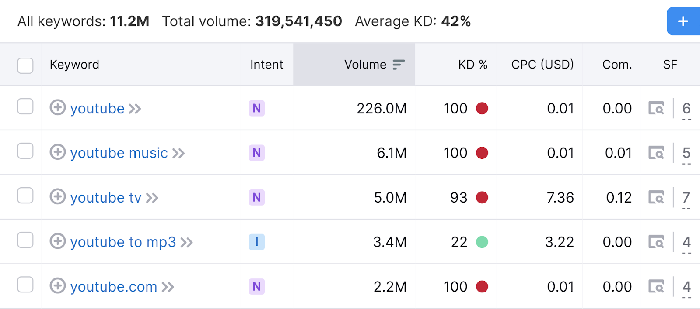Click the green KD dot for youtube to mp3
The width and height of the screenshot is (700, 309).
[482, 242]
